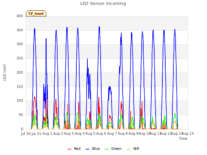Viewport: 207px width, 155px height.
Task: Click the Time x-axis label
Action: coord(183,139)
